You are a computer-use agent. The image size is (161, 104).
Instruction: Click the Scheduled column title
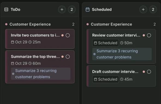pos(102,10)
